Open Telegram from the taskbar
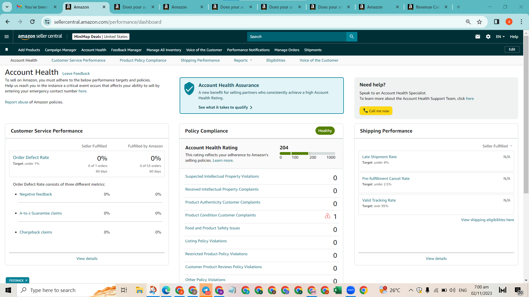The width and height of the screenshot is (529, 297). click(x=206, y=290)
